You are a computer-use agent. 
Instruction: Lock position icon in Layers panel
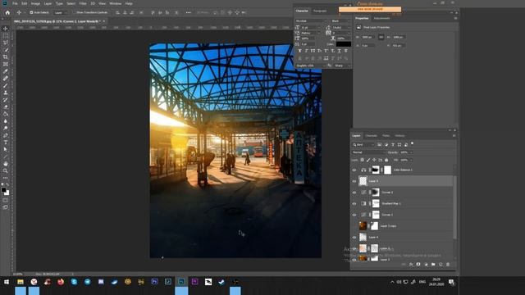click(x=374, y=160)
